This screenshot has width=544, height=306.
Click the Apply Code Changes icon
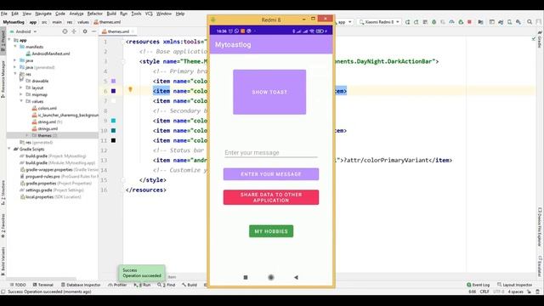coord(416,22)
